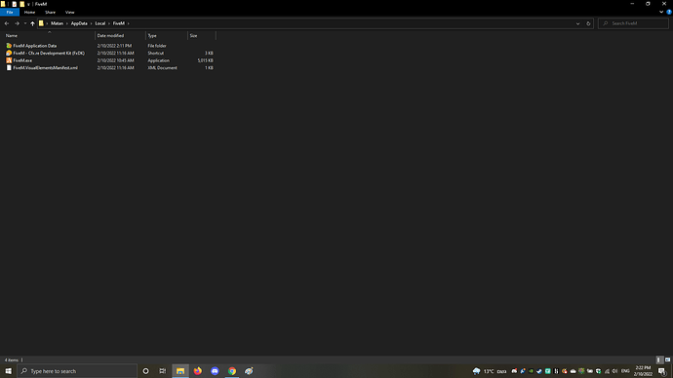The image size is (673, 378).
Task: Open the recent locations dropdown arrow
Action: click(x=25, y=23)
